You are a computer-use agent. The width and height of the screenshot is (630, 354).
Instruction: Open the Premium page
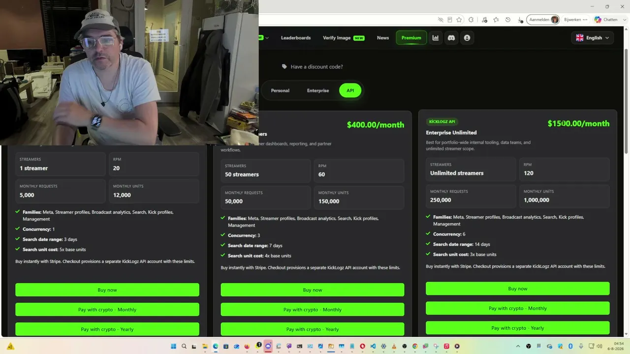[x=411, y=38]
